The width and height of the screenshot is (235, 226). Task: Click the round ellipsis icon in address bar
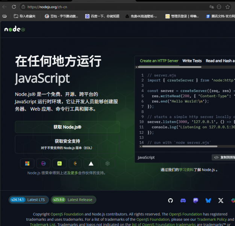219,7
